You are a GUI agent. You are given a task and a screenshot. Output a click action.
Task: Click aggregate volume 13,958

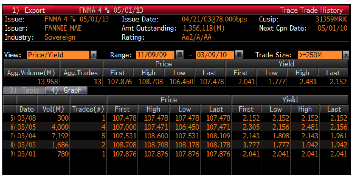48,82
